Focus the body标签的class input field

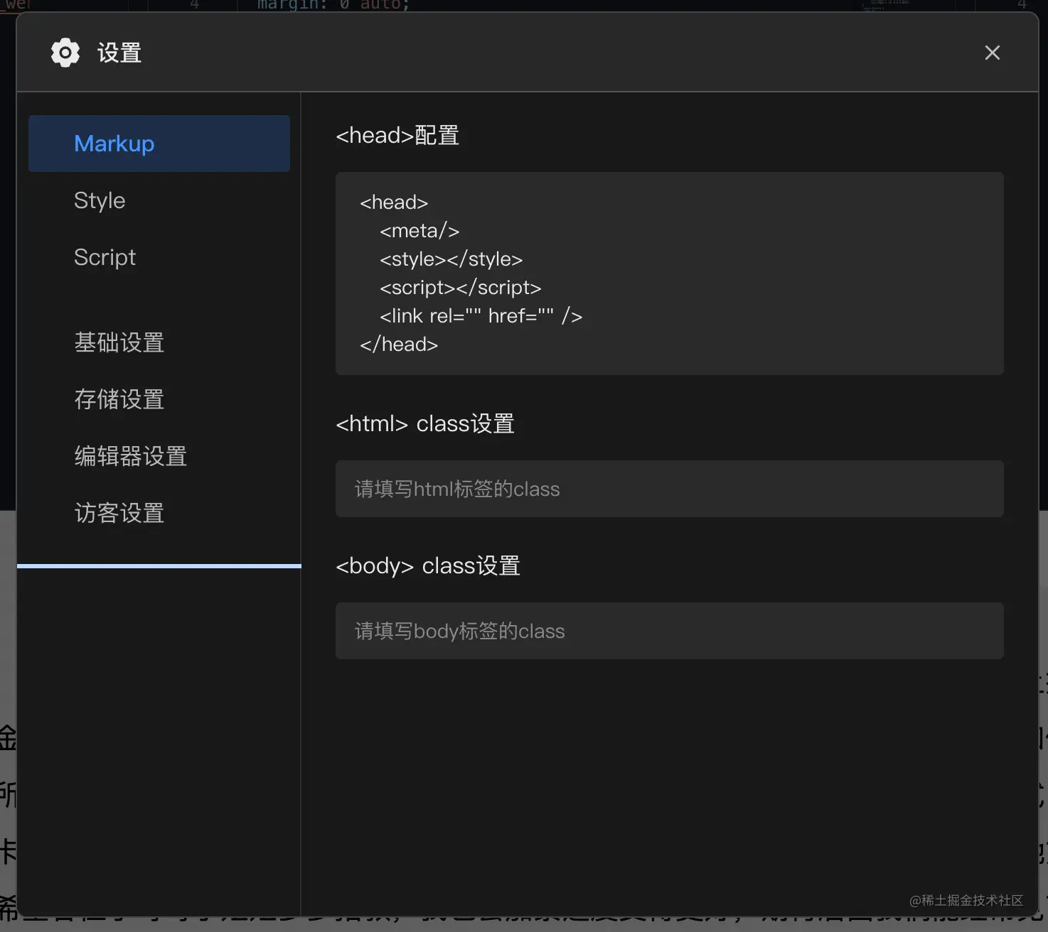tap(670, 631)
